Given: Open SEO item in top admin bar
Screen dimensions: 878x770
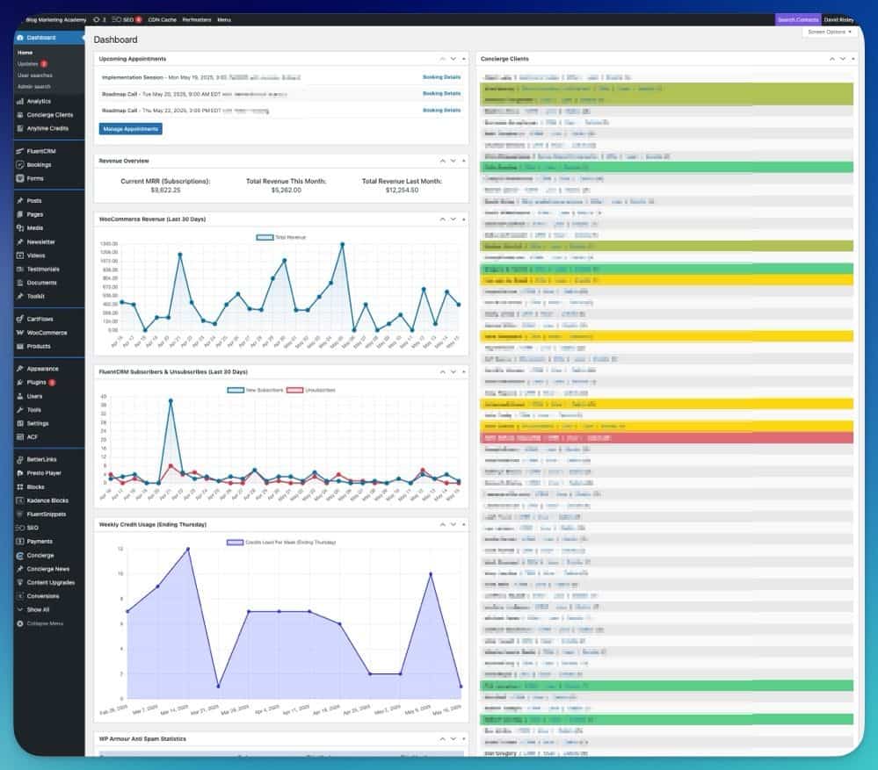Looking at the screenshot, I should point(127,19).
